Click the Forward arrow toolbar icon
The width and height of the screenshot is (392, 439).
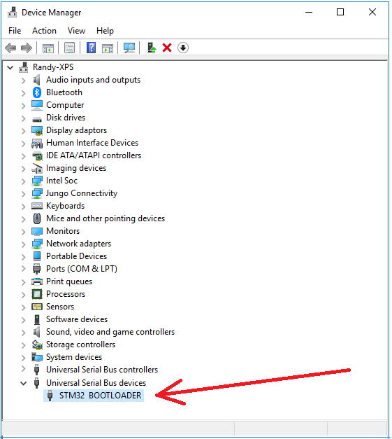[27, 48]
